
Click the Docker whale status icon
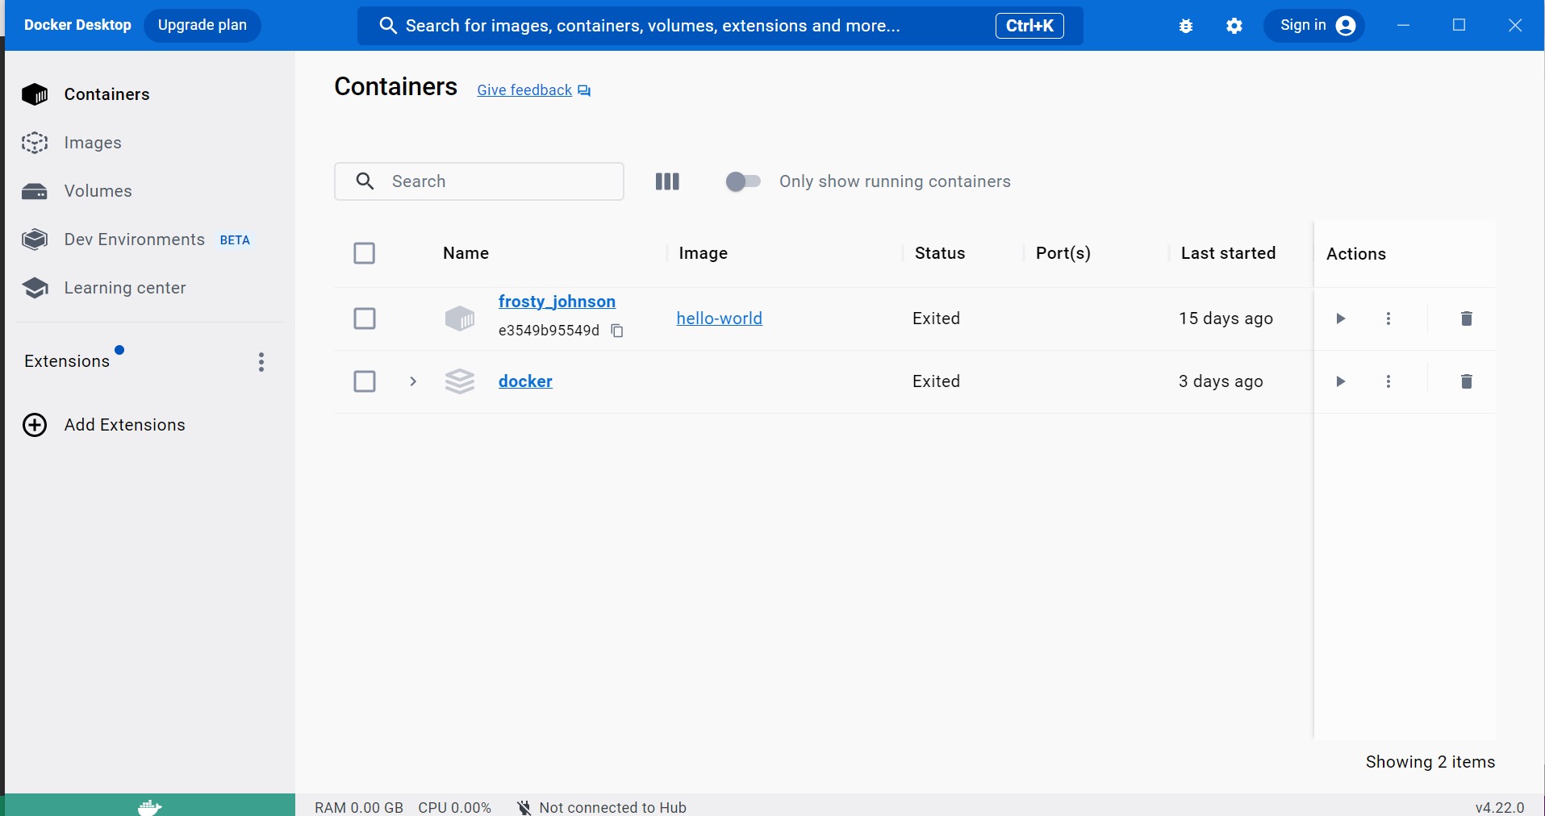pyautogui.click(x=150, y=806)
